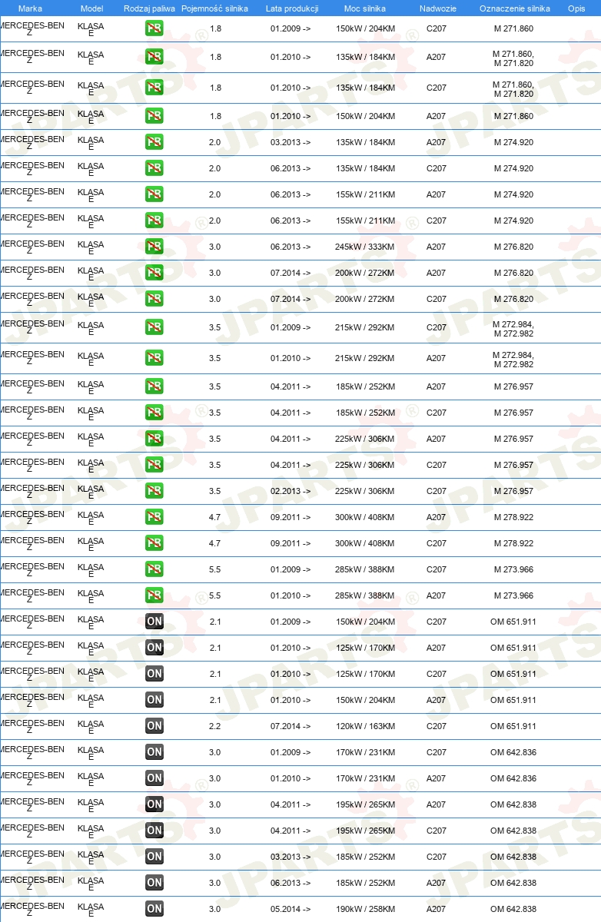Screen dimensions: 601x922
Task: Click the ON diesel icon in the 05.2014 row
Action: click(154, 909)
